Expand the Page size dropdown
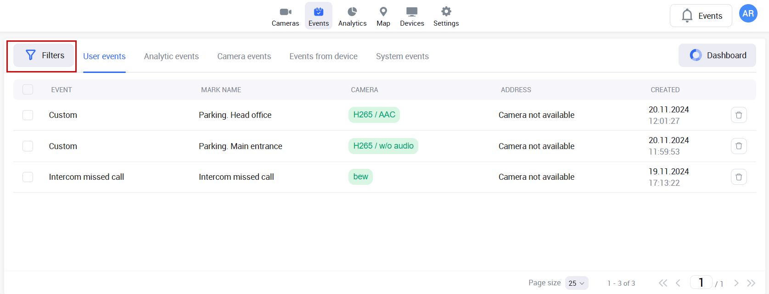The height and width of the screenshot is (294, 769). pyautogui.click(x=577, y=283)
